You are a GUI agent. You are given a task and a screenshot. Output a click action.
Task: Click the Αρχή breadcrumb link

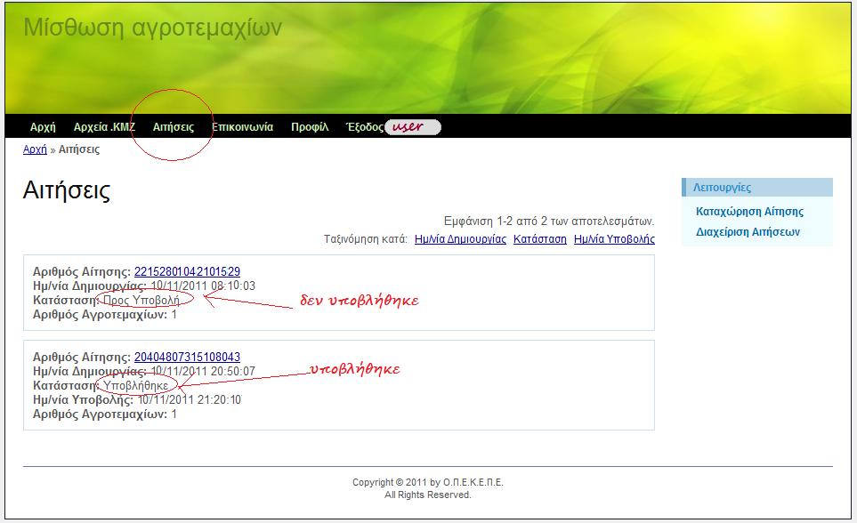[x=35, y=149]
